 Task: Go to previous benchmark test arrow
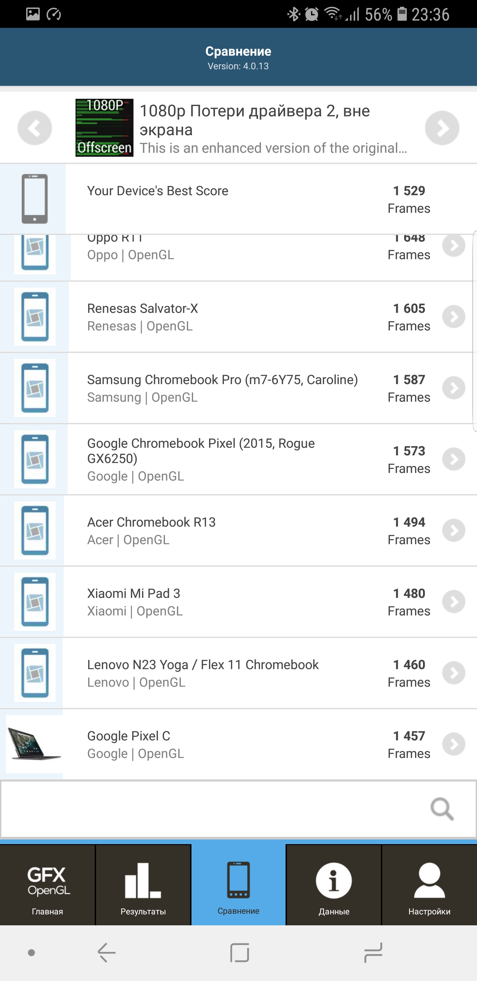click(35, 128)
